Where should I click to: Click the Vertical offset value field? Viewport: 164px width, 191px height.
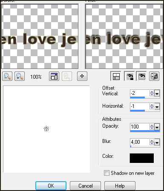click(140, 93)
